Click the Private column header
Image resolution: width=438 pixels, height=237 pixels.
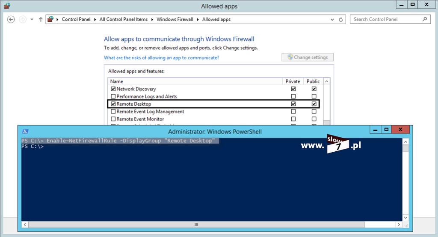293,81
